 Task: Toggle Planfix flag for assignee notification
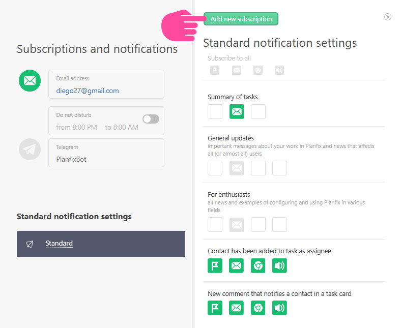click(x=215, y=266)
